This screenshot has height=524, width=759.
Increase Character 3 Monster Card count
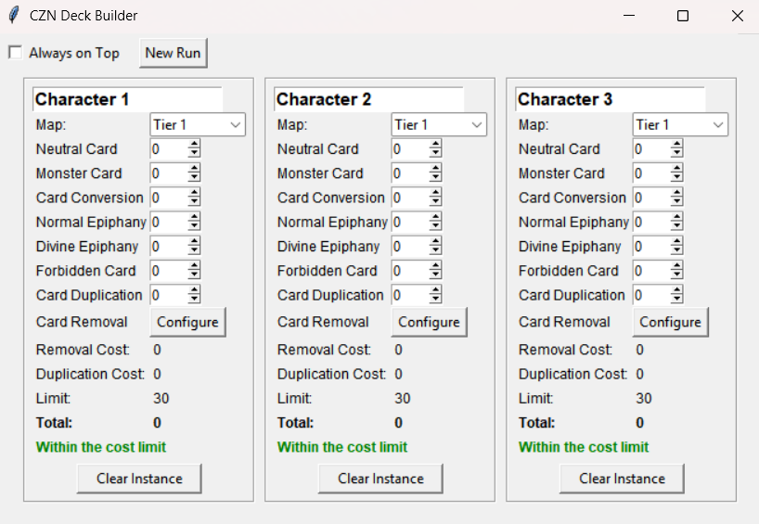tap(676, 168)
